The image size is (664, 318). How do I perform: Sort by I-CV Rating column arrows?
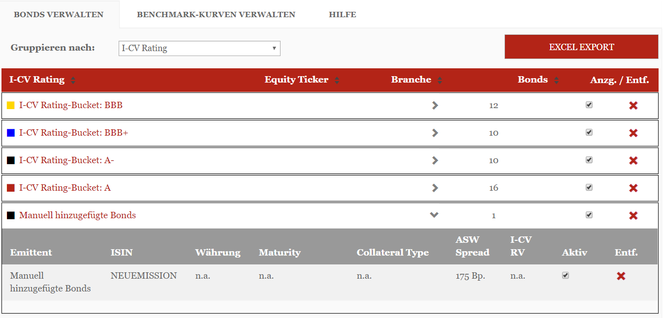[x=73, y=80]
